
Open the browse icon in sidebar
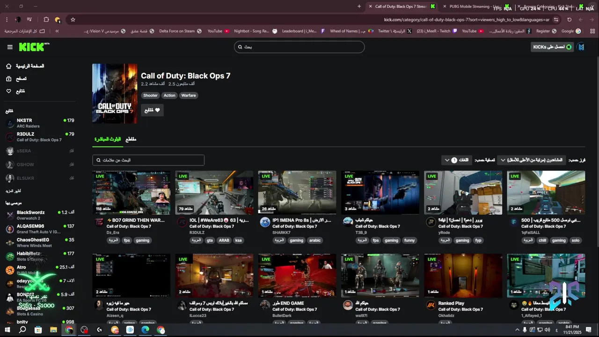click(8, 79)
